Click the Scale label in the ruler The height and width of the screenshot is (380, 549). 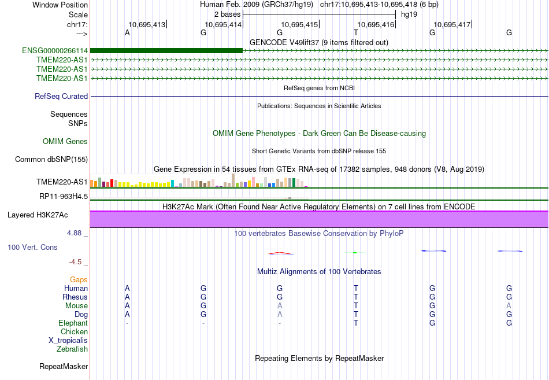point(79,14)
